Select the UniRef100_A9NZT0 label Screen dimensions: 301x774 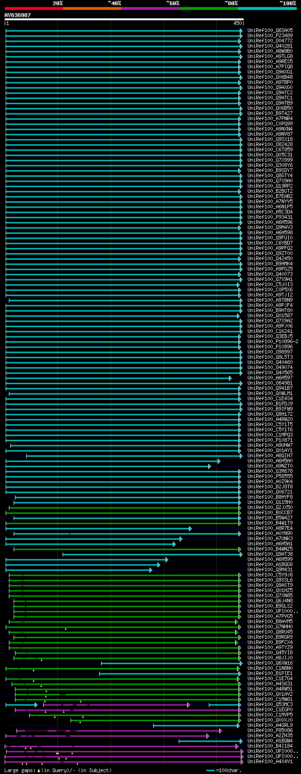[x=270, y=466]
